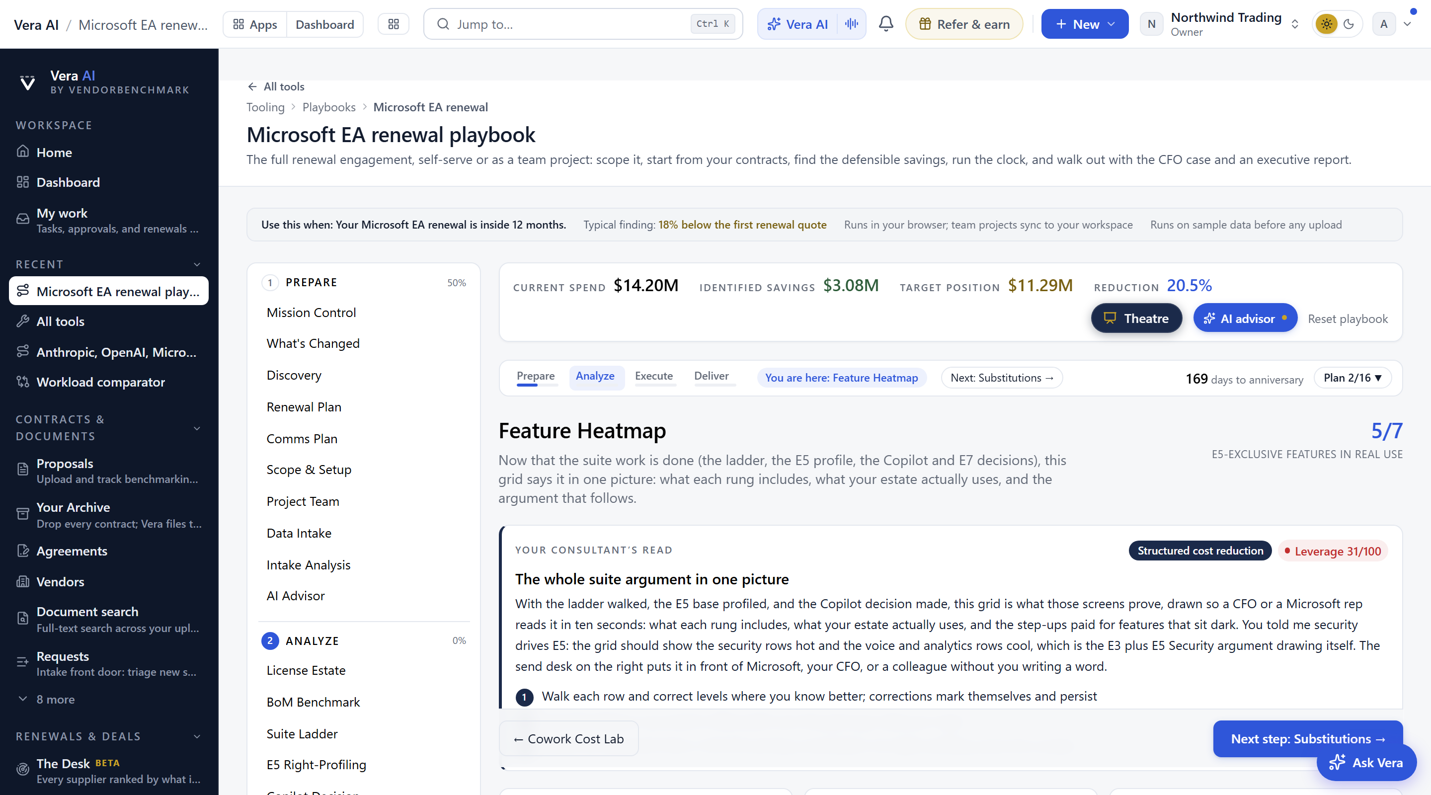Viewport: 1431px width, 795px height.
Task: Open The Desk BETA in sidebar
Action: coord(109,771)
